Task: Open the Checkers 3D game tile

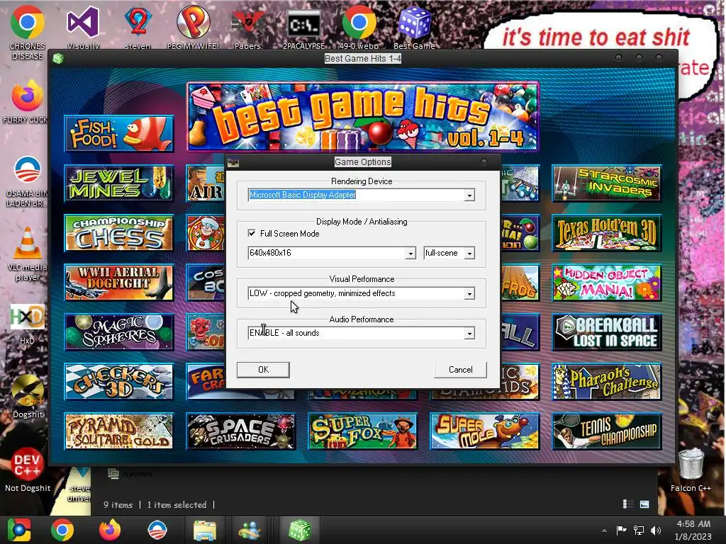Action: point(119,382)
